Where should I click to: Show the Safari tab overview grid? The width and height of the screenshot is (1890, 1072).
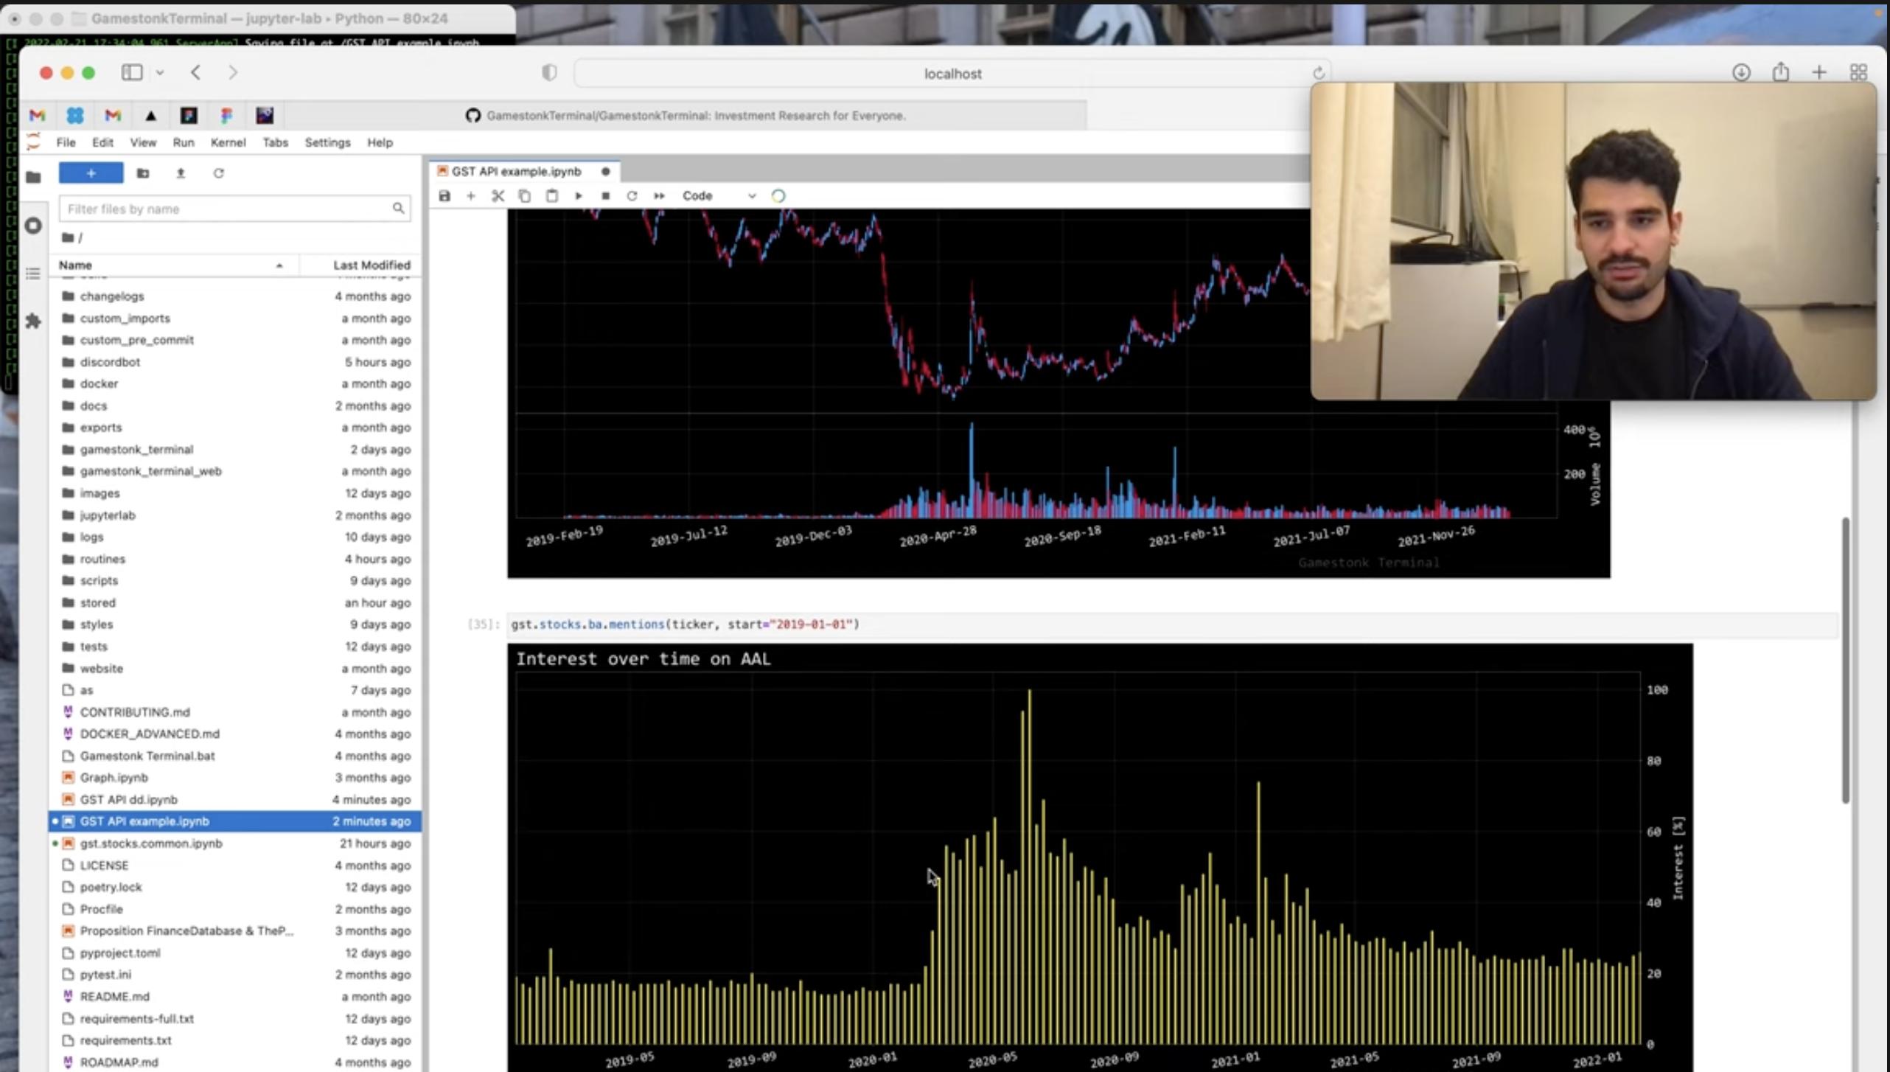point(1858,72)
